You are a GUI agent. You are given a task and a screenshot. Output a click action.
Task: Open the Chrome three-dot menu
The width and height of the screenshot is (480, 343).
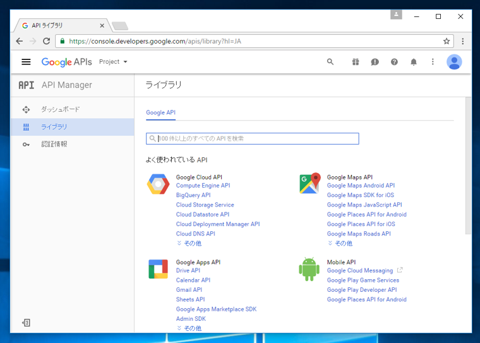(462, 41)
